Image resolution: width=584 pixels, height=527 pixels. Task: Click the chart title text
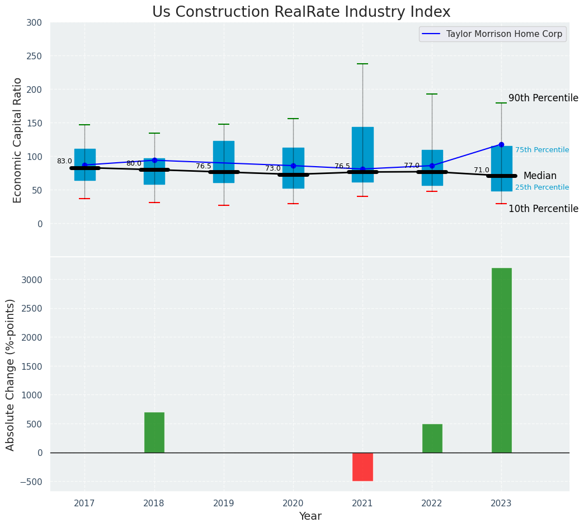[301, 12]
